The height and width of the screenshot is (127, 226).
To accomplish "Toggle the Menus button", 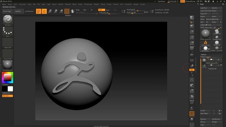I will [183, 1].
